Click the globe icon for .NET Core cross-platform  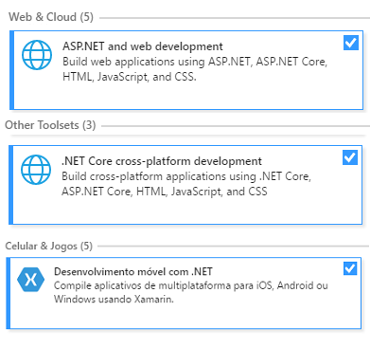click(36, 170)
